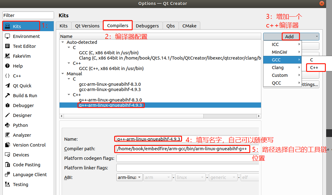This screenshot has width=332, height=195.
Task: Open the Language Client settings category
Action: pos(28,175)
